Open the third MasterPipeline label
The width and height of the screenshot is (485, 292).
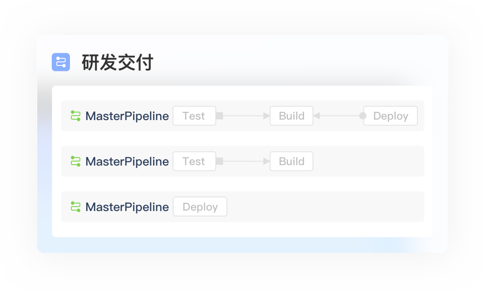pos(127,207)
